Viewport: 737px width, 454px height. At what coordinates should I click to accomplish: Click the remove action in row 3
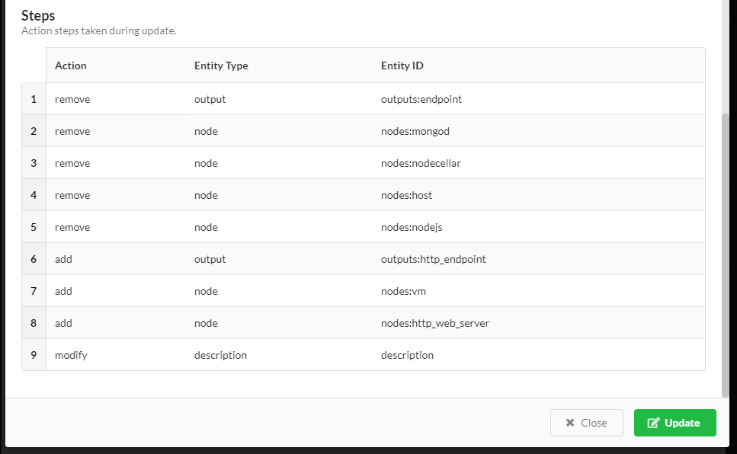coord(72,163)
